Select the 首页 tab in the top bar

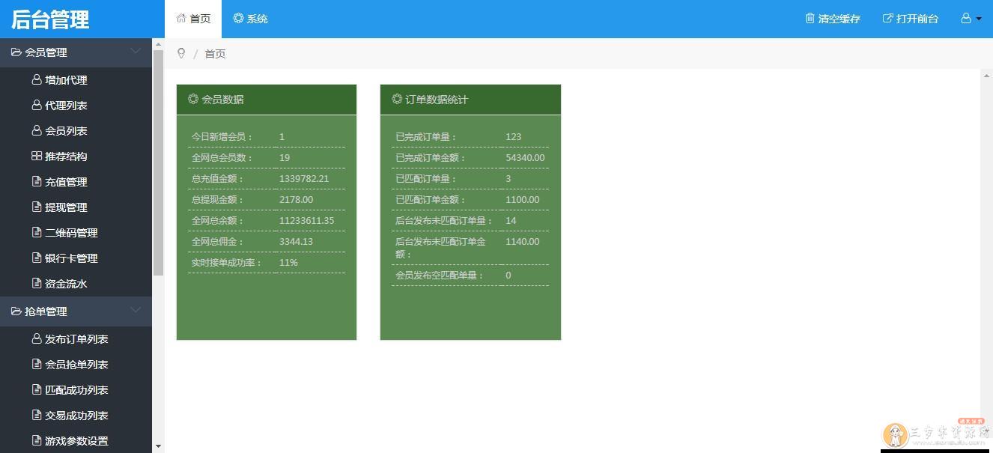click(193, 18)
